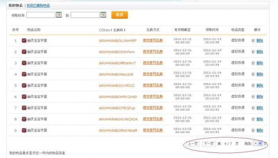
Task: Select CDkey text AAVHWAABGMttaWxT
Action: point(118,63)
